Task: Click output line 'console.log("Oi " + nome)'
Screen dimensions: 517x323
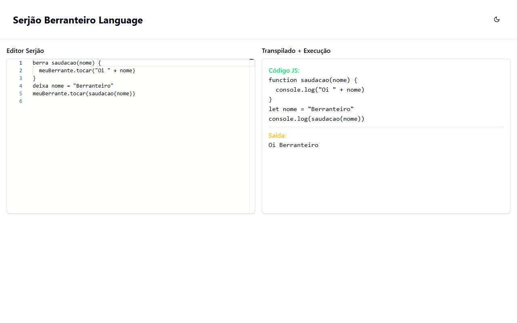Action: 320,90
